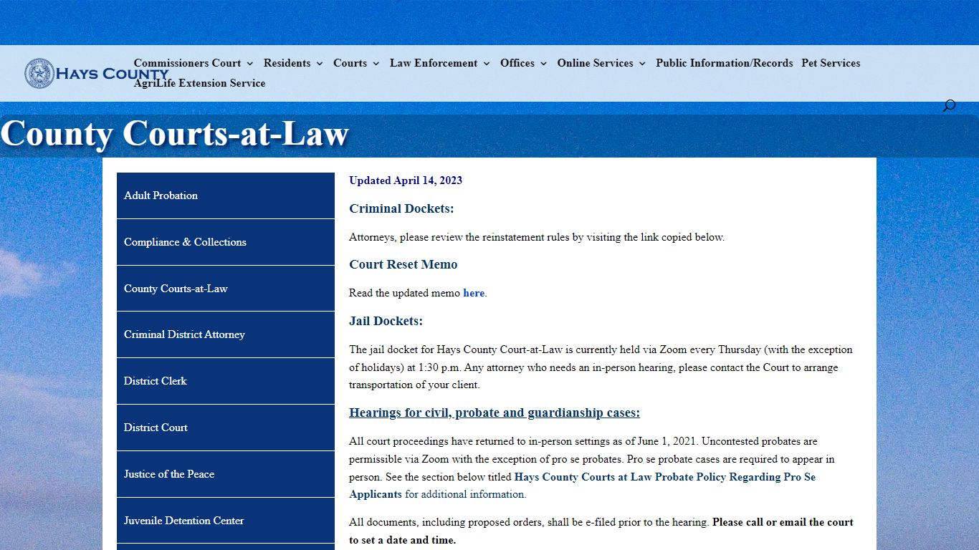Open the updated memo 'here' link
The height and width of the screenshot is (550, 979).
474,293
